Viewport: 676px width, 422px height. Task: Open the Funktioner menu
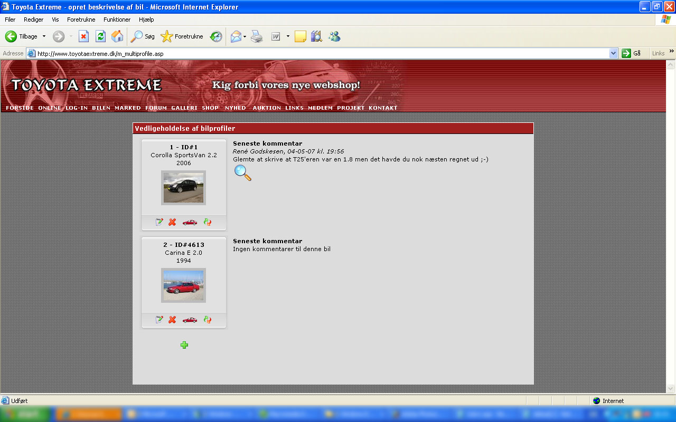pyautogui.click(x=117, y=20)
